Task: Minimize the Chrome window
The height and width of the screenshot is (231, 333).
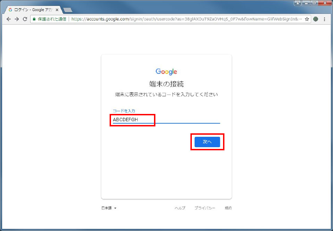Action: click(306, 3)
